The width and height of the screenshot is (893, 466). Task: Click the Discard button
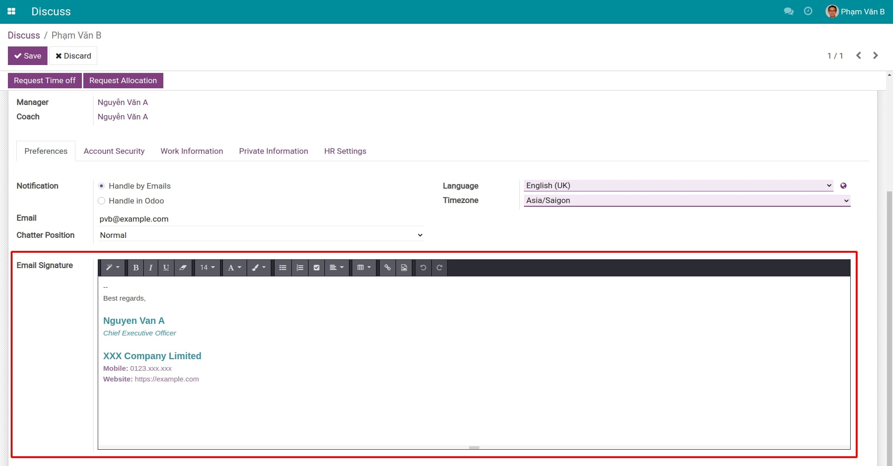click(73, 56)
